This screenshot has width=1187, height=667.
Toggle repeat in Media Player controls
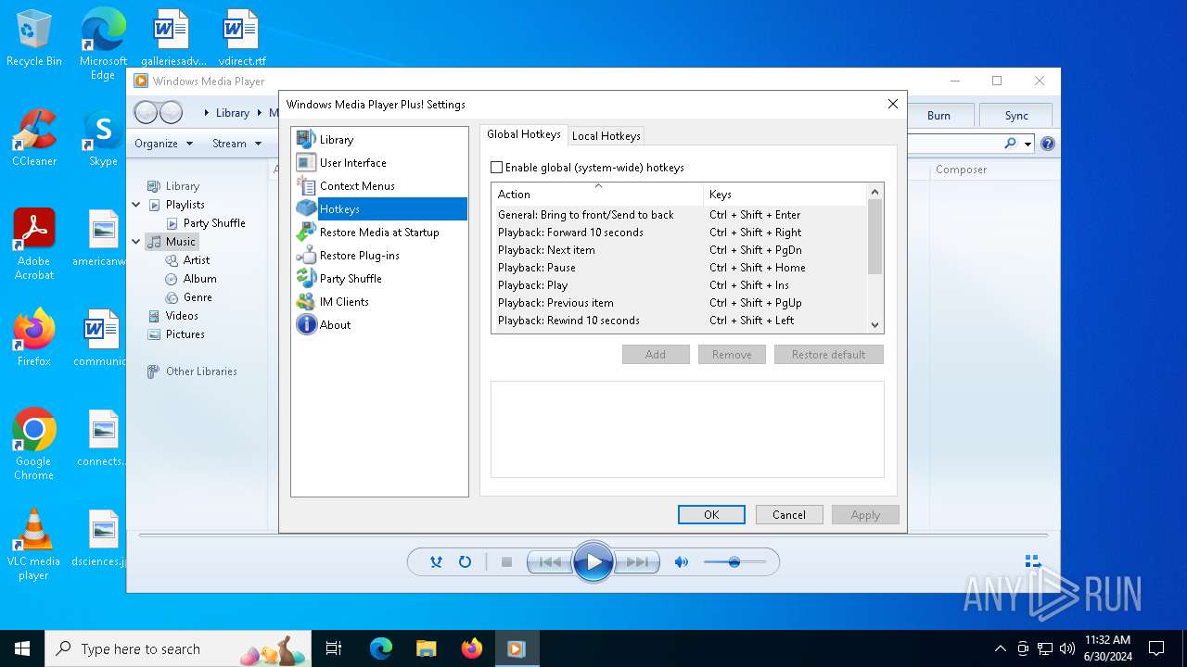pos(466,561)
